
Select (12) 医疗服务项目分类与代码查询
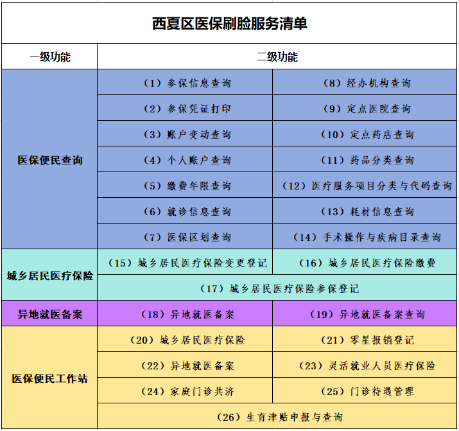point(366,186)
